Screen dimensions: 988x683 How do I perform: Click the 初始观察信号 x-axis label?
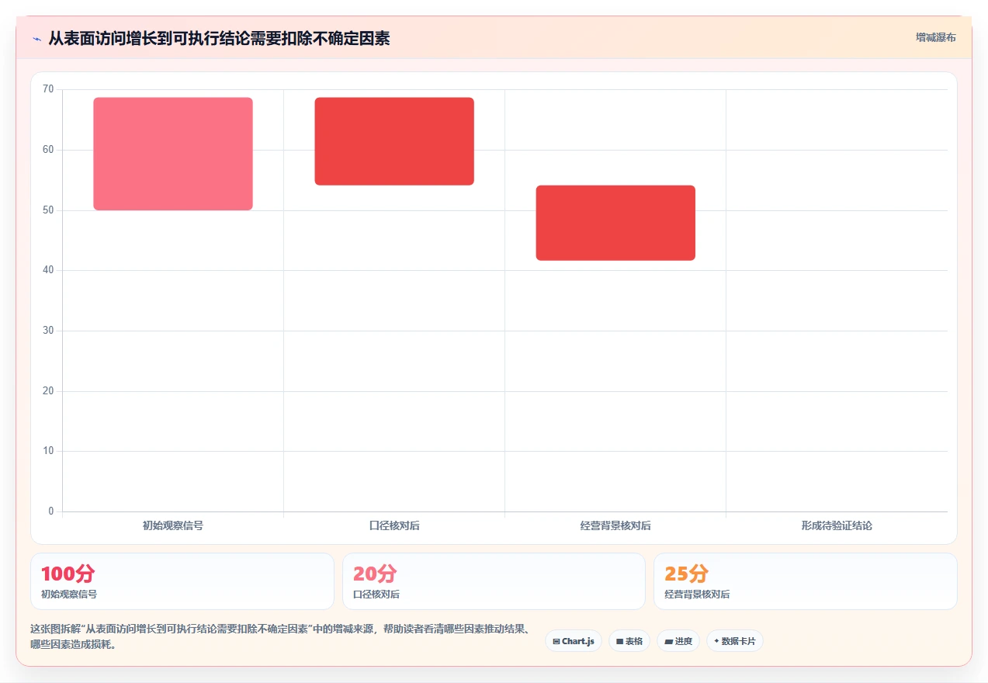click(x=173, y=525)
